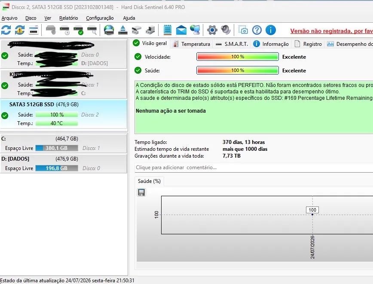The image size is (373, 284).
Task: Switch to the Temperatura tab
Action: tap(192, 44)
